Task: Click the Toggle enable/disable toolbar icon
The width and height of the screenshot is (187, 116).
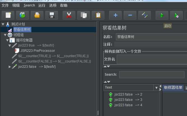Action: (x=144, y=15)
